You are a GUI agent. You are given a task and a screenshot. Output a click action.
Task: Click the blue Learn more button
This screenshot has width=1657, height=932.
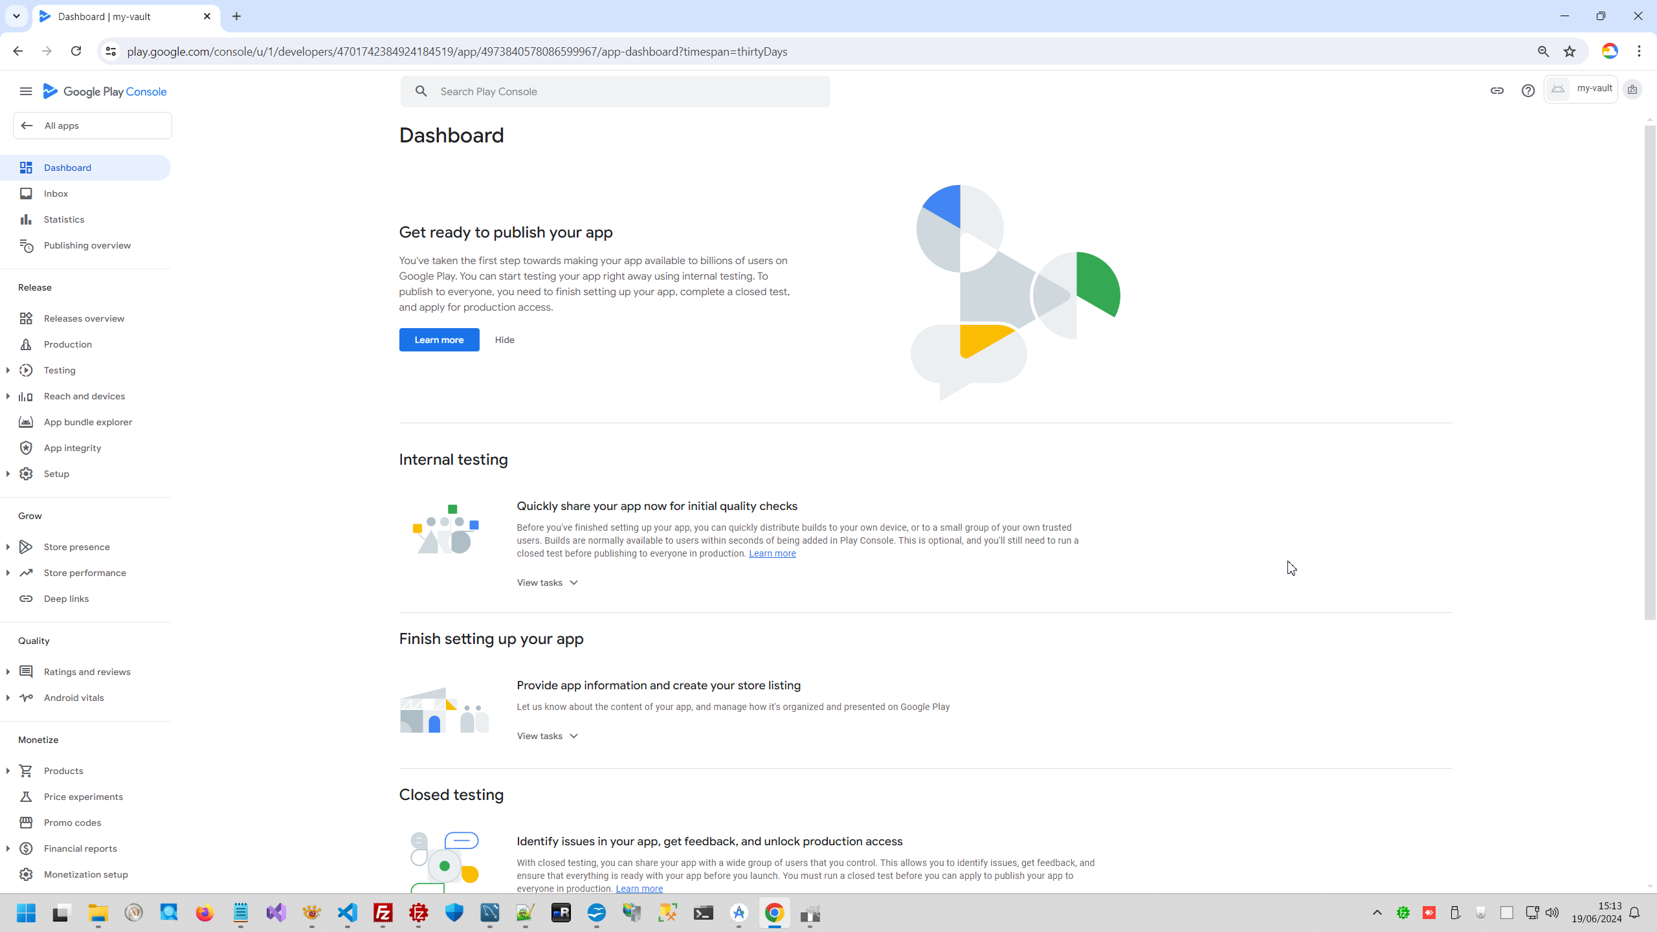pyautogui.click(x=439, y=340)
